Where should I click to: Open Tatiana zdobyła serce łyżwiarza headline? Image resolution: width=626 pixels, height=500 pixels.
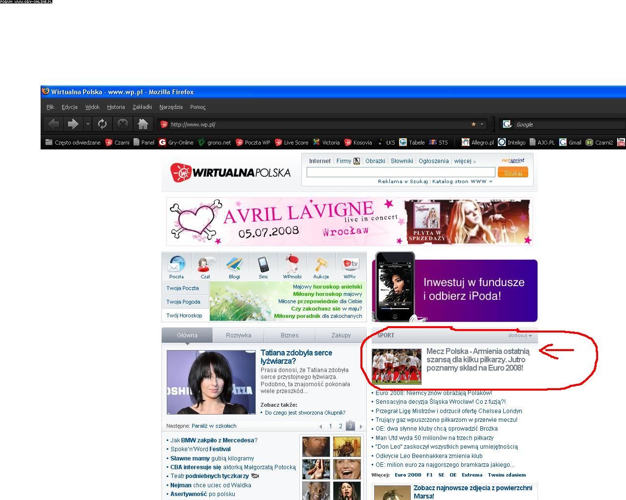296,357
